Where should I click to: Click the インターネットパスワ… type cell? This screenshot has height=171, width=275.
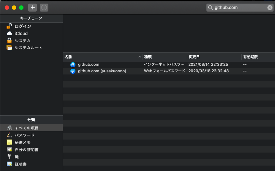pos(164,64)
